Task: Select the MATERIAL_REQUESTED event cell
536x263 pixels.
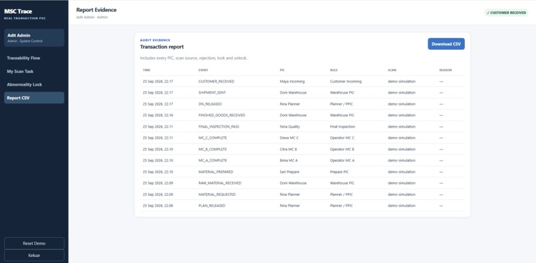Action: 217,195
